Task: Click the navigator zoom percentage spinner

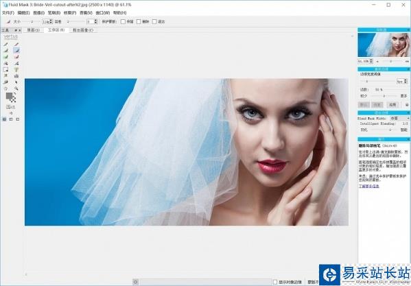Action: pos(371,61)
